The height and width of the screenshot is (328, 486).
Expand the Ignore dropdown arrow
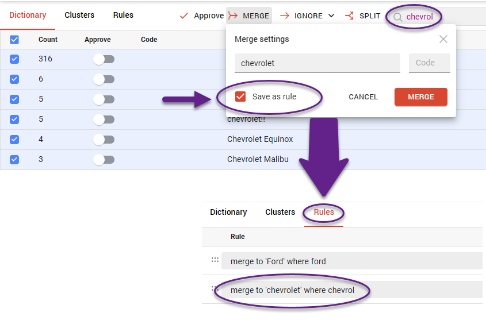click(x=331, y=16)
